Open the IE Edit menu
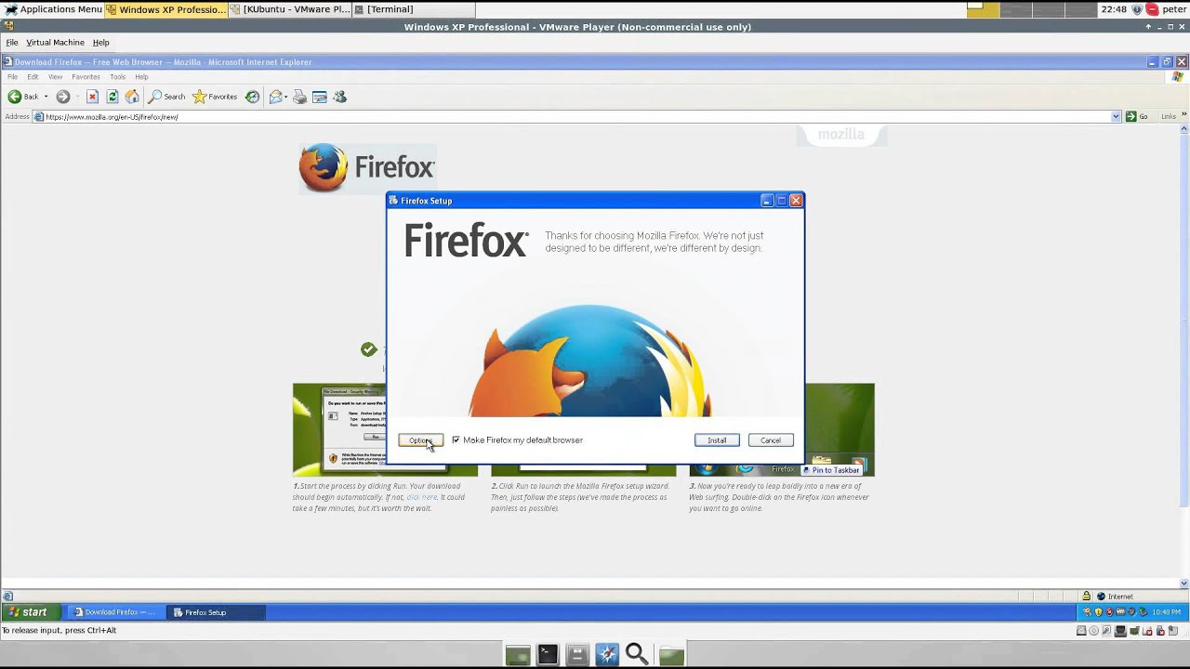Image resolution: width=1190 pixels, height=669 pixels. click(x=33, y=77)
